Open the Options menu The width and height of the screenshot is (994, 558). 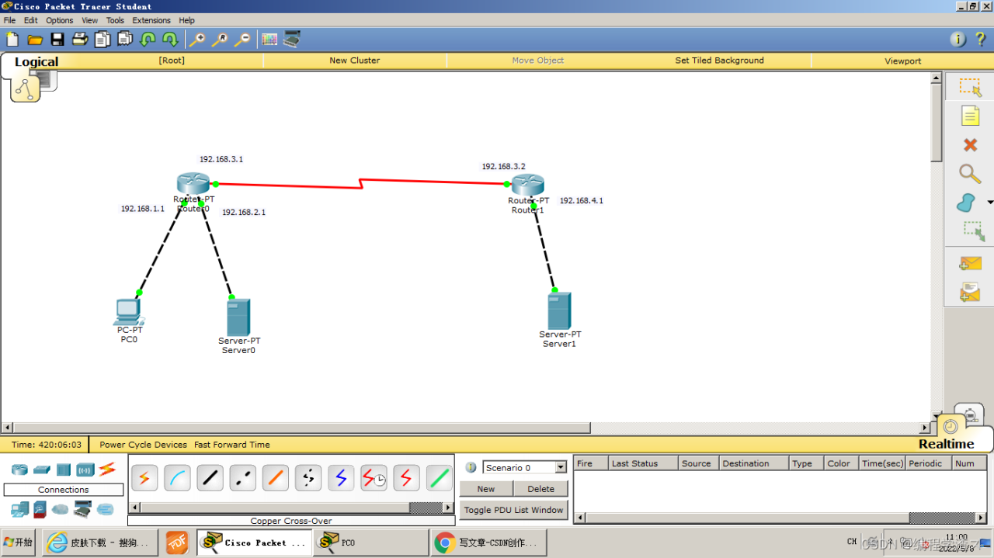pos(60,20)
